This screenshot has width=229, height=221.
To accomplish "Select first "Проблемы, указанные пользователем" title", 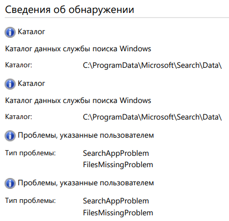I will tap(86, 135).
